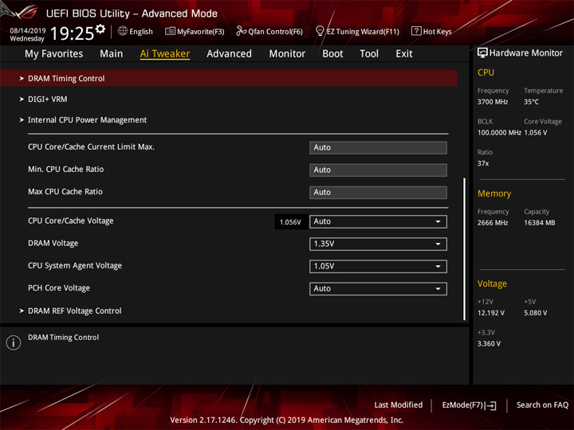Switch to the Tool tab
The width and height of the screenshot is (574, 430).
pos(369,54)
